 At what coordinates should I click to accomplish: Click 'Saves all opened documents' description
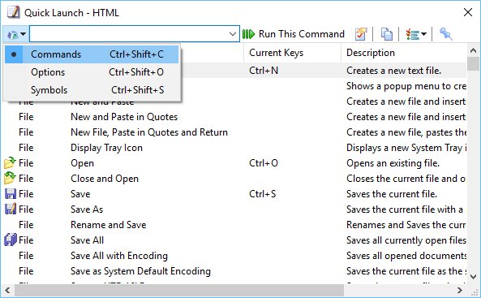click(x=406, y=256)
